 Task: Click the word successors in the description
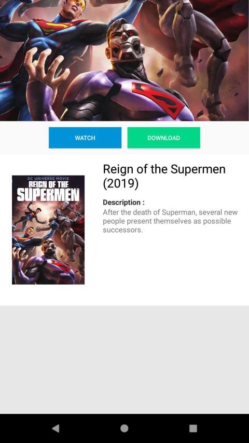[x=123, y=230]
